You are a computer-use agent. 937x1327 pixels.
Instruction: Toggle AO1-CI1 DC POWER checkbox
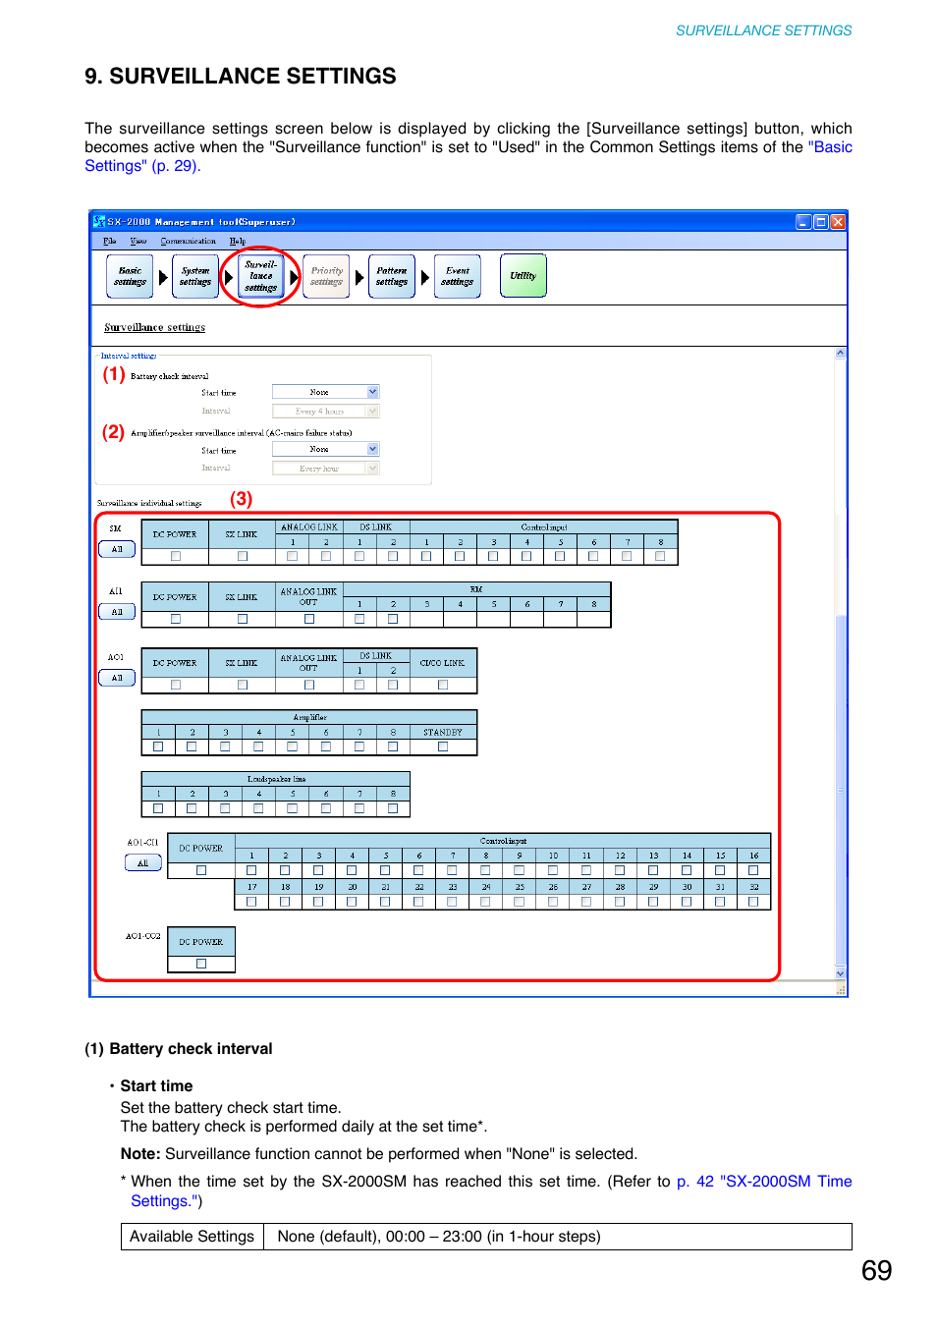(201, 870)
